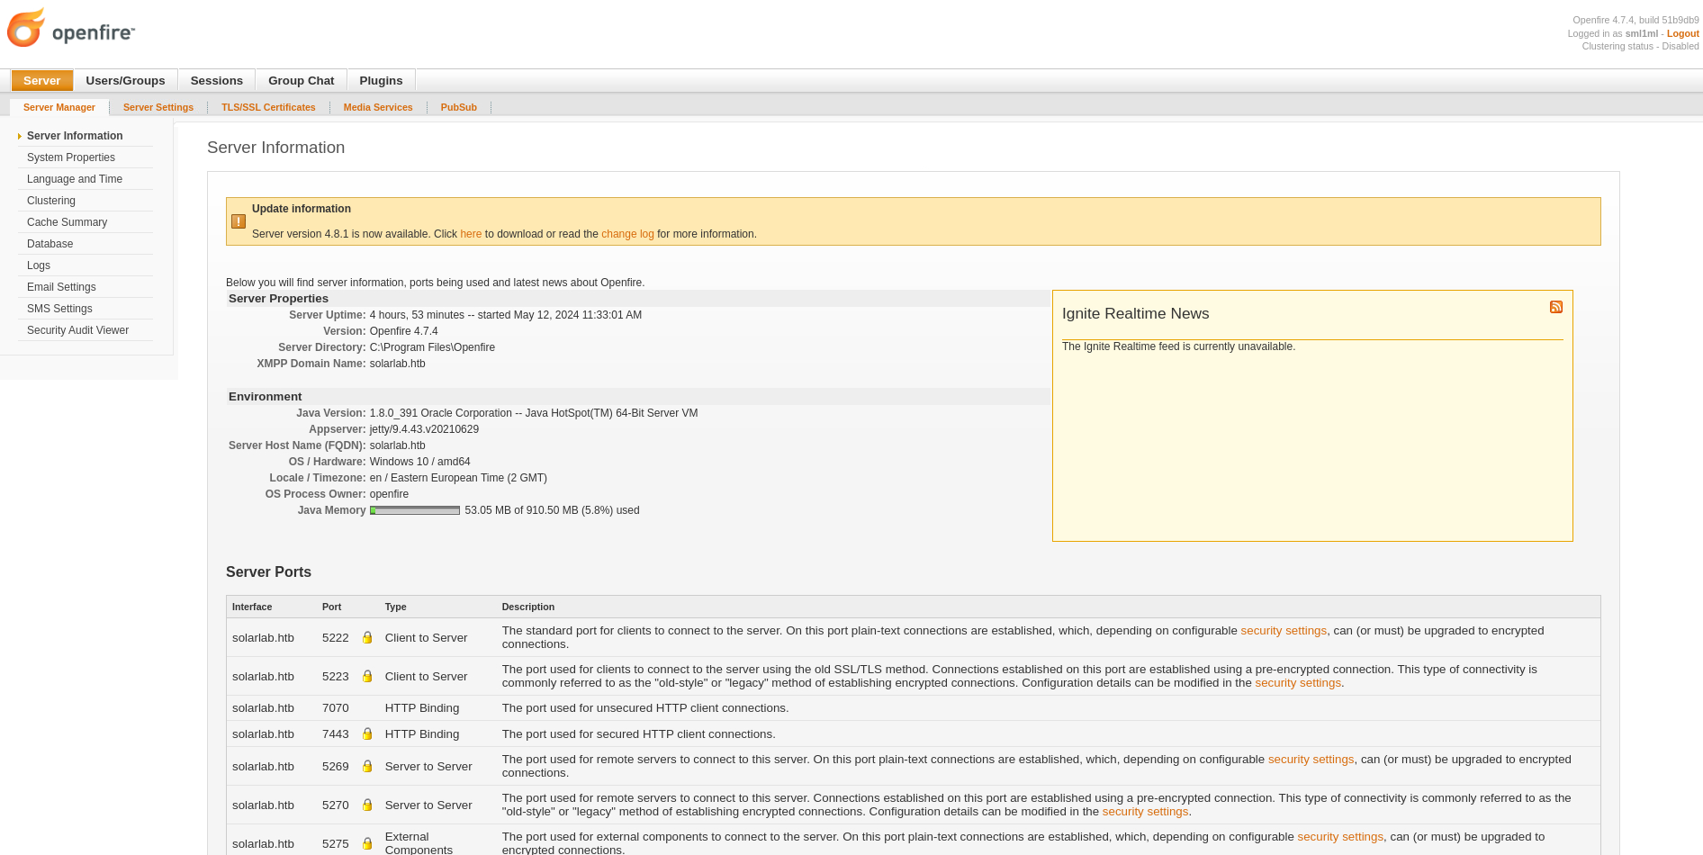
Task: Open the 'change log' link
Action: 627,234
